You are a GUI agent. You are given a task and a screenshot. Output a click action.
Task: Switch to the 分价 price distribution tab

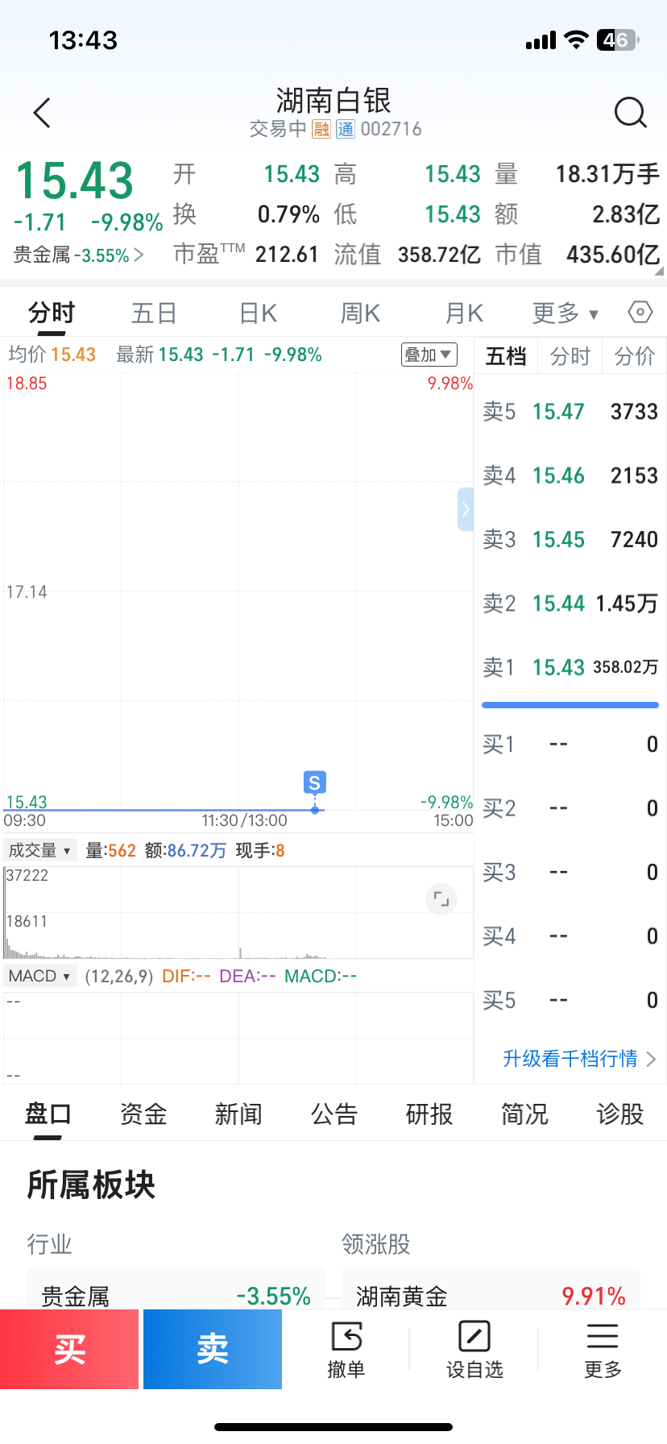[x=635, y=356]
